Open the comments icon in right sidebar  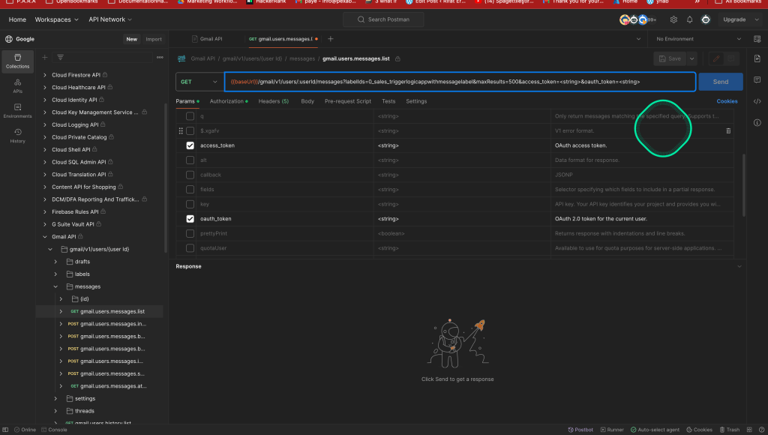(x=757, y=79)
